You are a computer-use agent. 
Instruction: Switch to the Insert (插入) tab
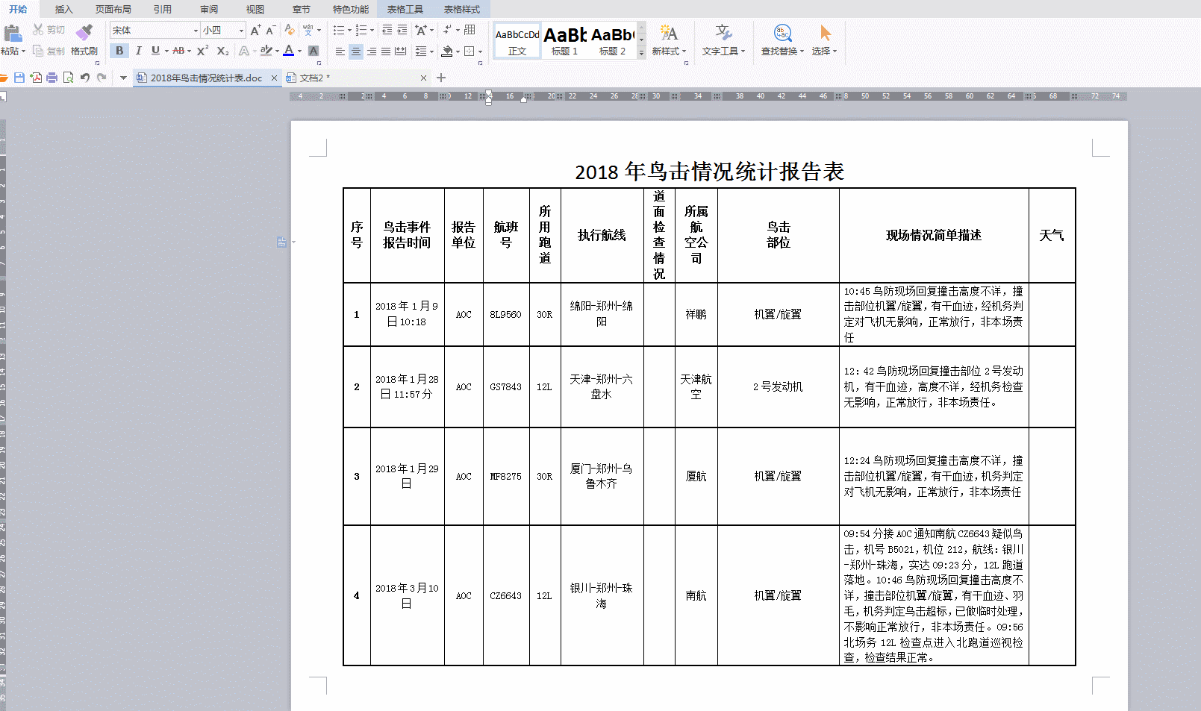click(63, 9)
